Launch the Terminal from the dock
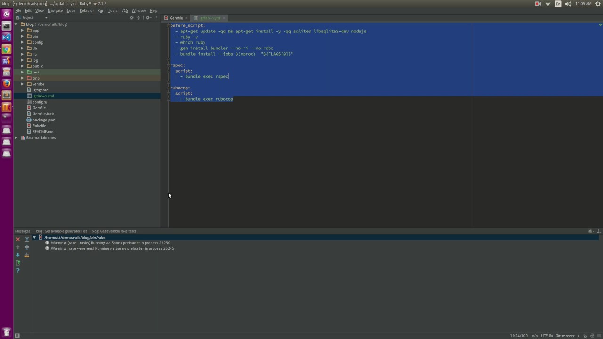 click(7, 26)
